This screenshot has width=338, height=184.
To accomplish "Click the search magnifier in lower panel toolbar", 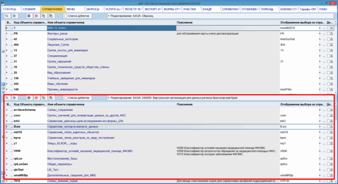I will click(x=7, y=98).
